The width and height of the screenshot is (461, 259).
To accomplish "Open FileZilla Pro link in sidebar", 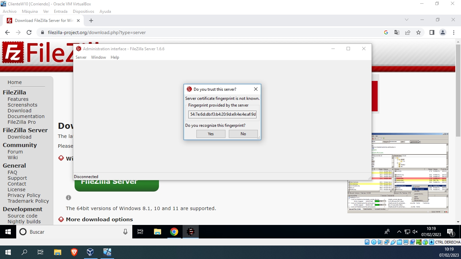I will pos(22,122).
